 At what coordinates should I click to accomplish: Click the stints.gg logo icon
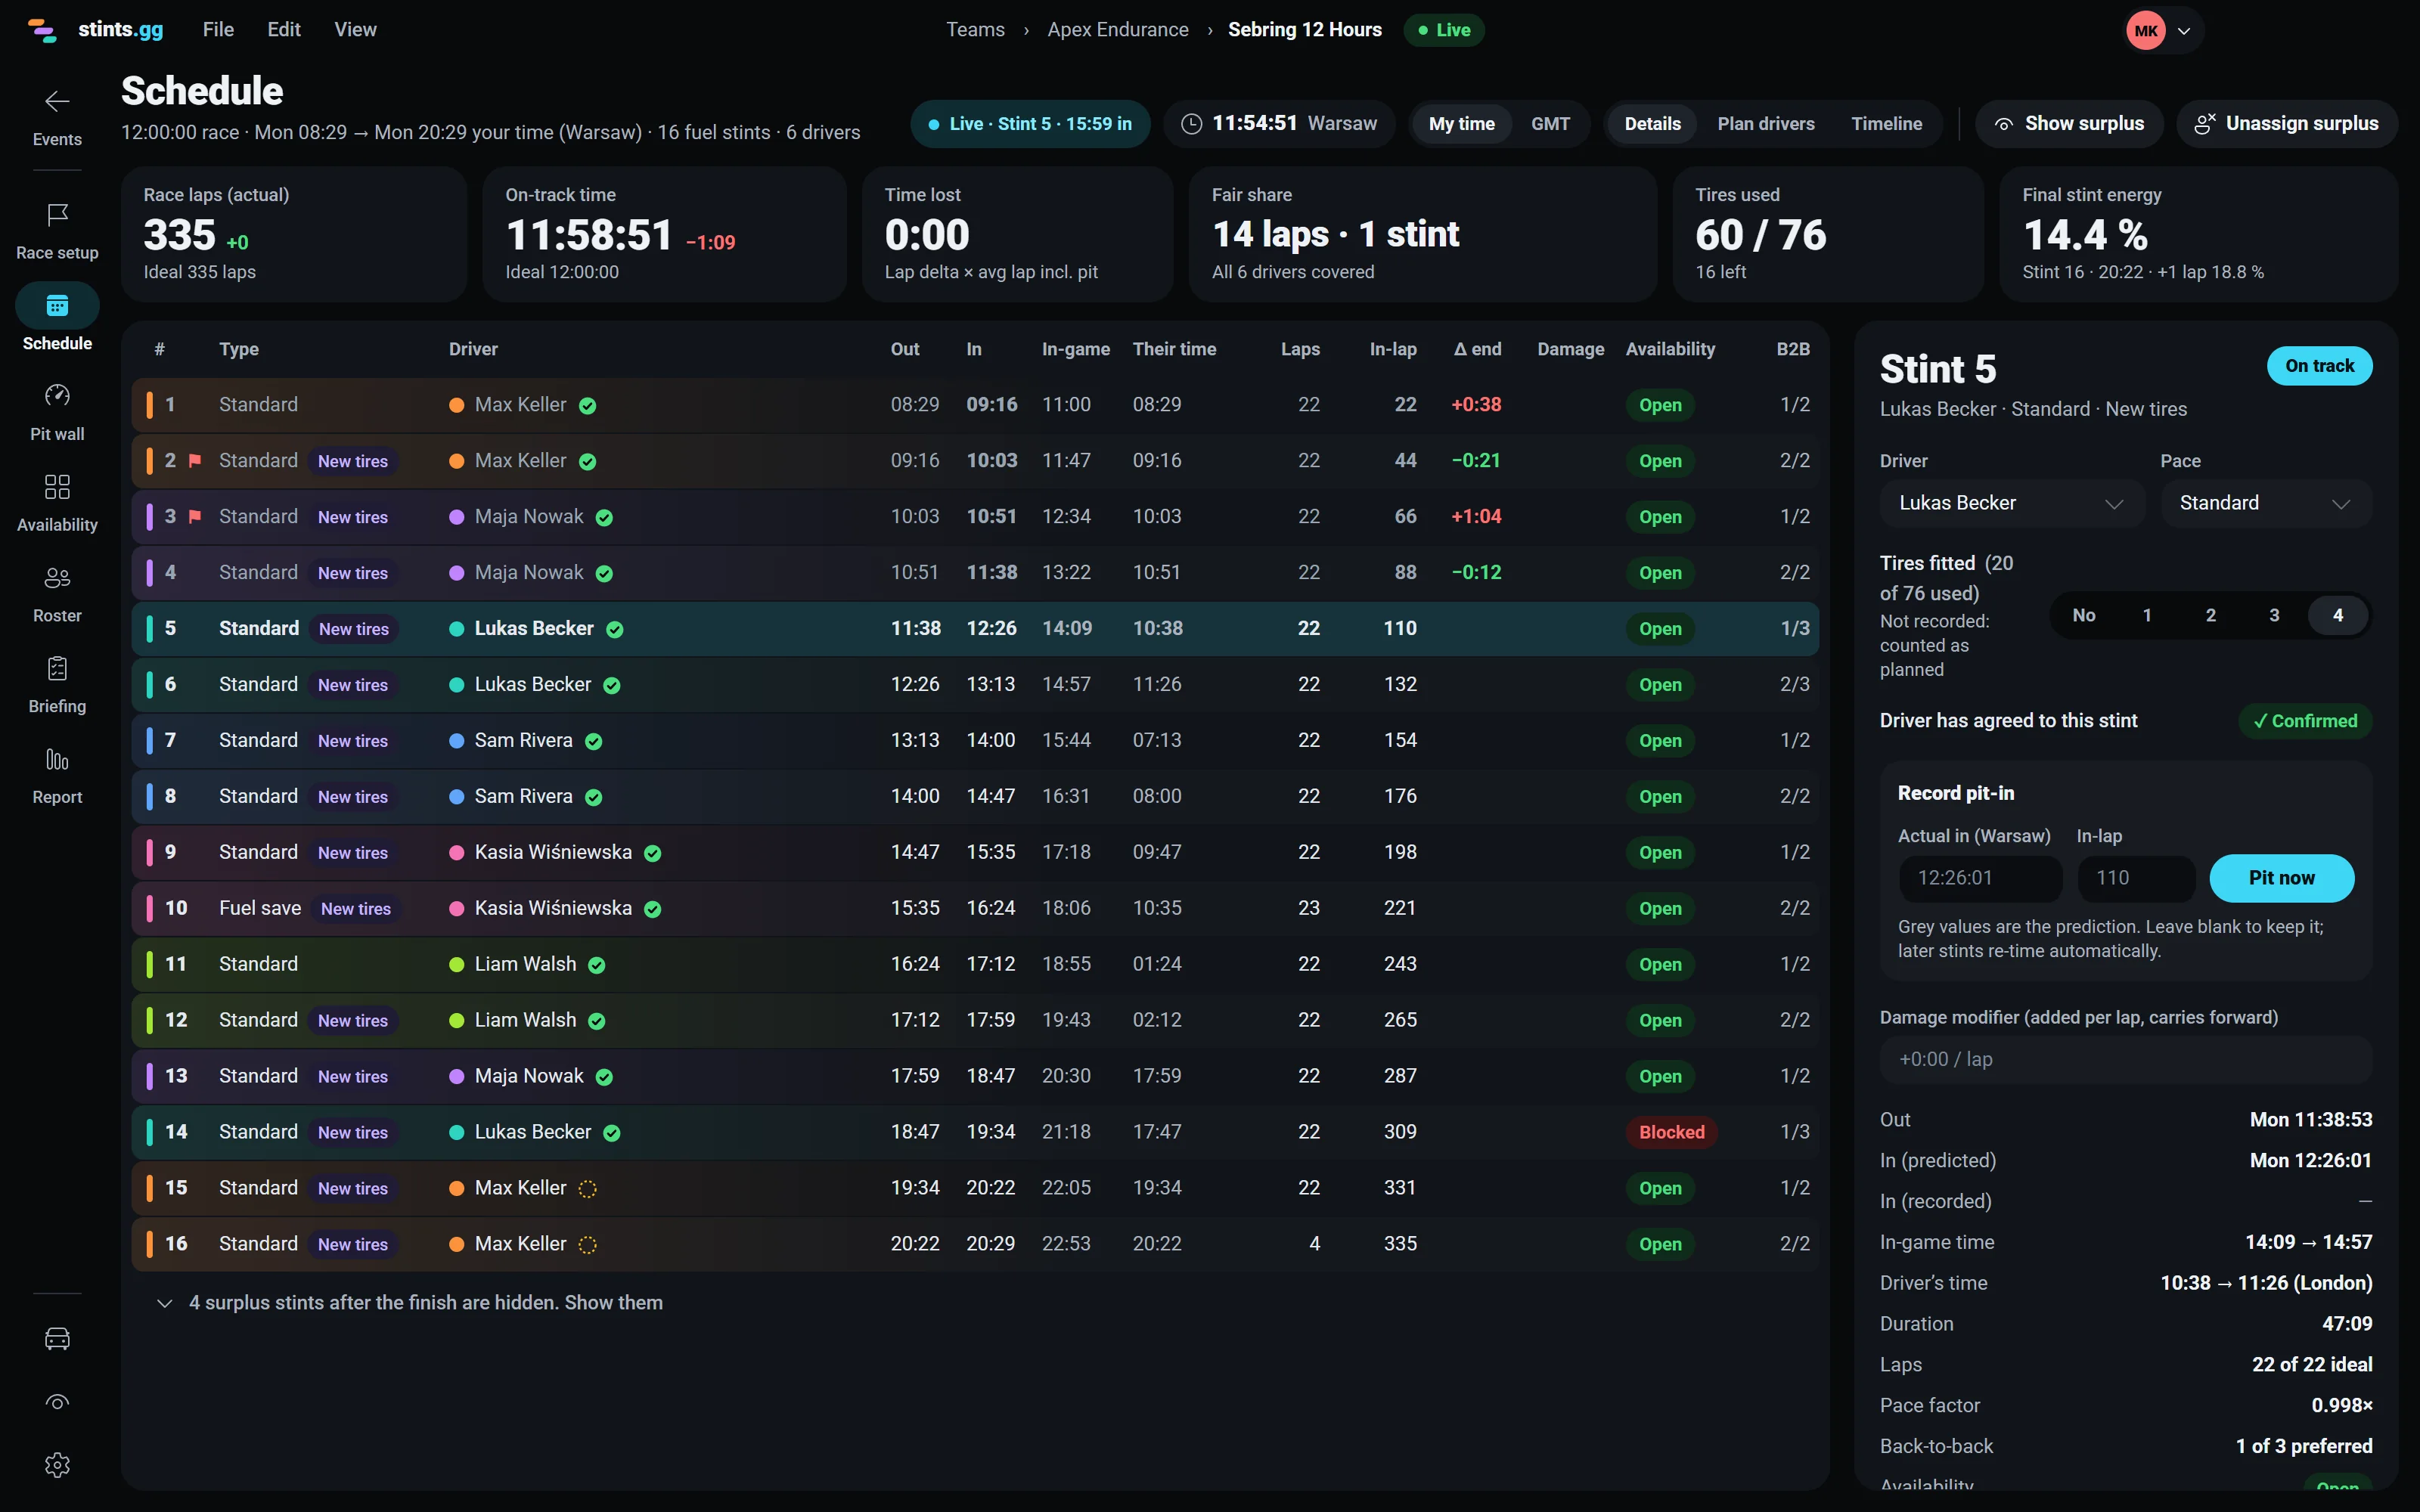(42, 30)
